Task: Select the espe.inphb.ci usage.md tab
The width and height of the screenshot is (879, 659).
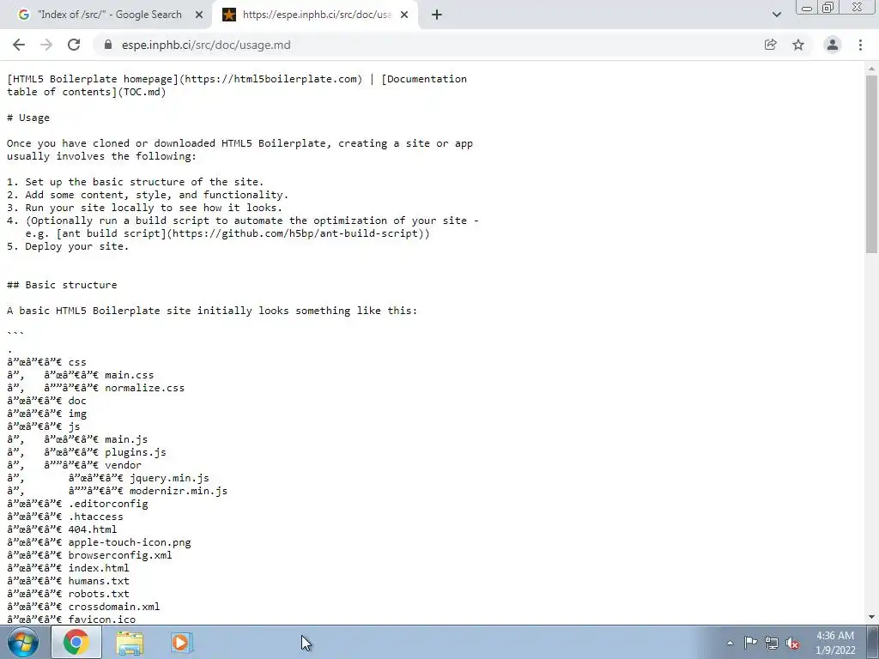Action: pyautogui.click(x=317, y=15)
